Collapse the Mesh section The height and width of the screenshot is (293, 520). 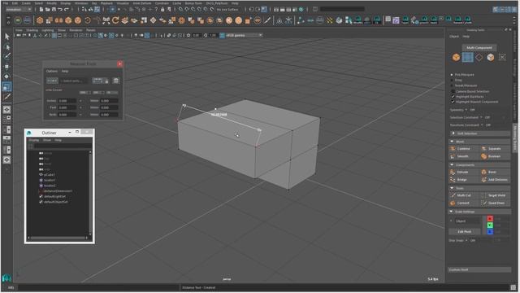(479, 142)
